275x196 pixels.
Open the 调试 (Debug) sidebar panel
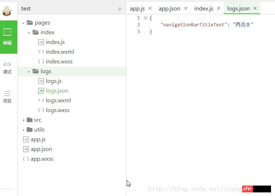coord(7,68)
